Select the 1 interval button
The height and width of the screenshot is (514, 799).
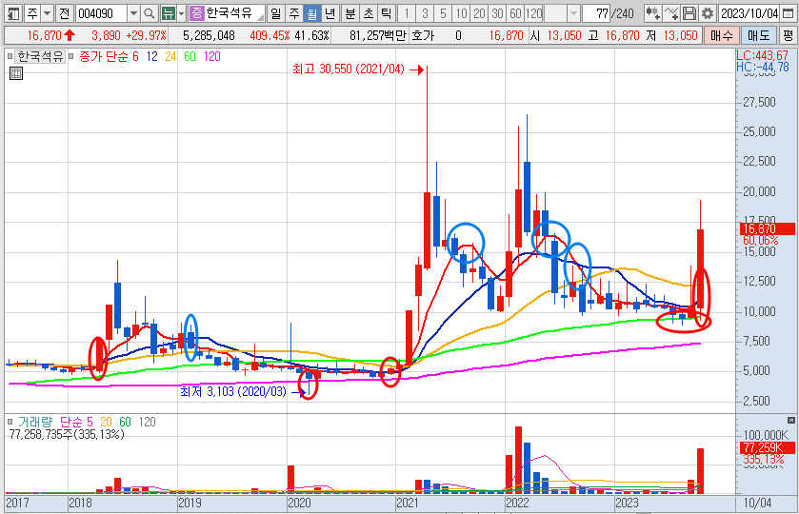[x=407, y=13]
